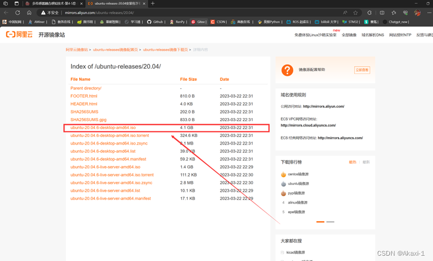
Task: Go back to the previous page
Action: click(6, 13)
